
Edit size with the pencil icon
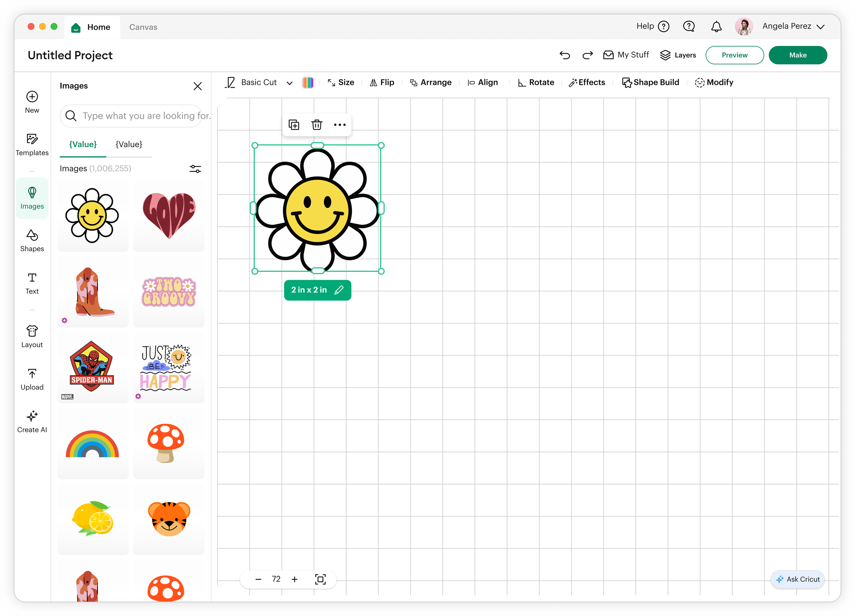click(339, 290)
